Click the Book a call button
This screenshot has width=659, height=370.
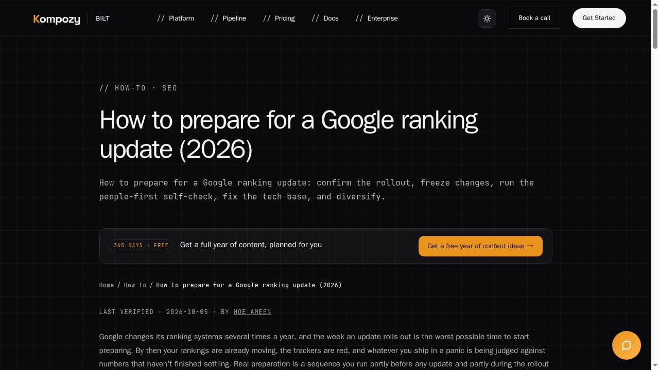point(534,18)
